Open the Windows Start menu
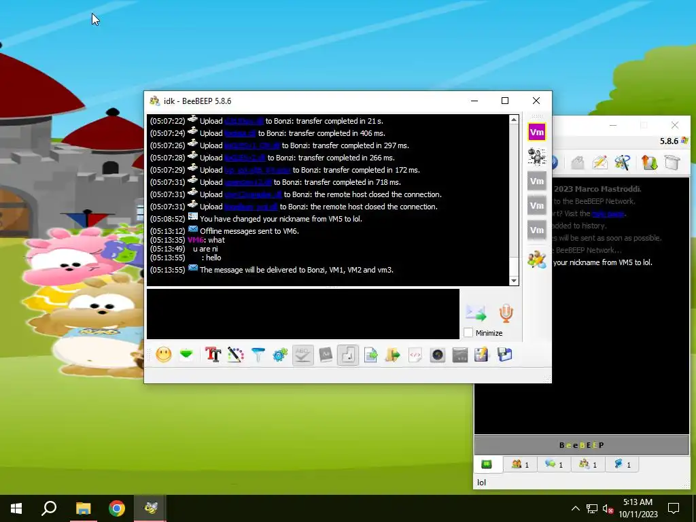Viewport: 696px width, 522px height. 16,508
